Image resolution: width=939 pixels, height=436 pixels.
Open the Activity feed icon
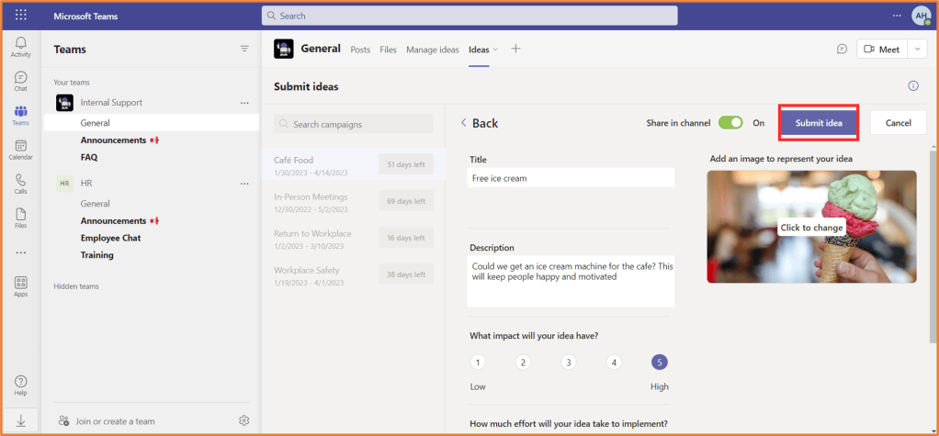coord(20,47)
